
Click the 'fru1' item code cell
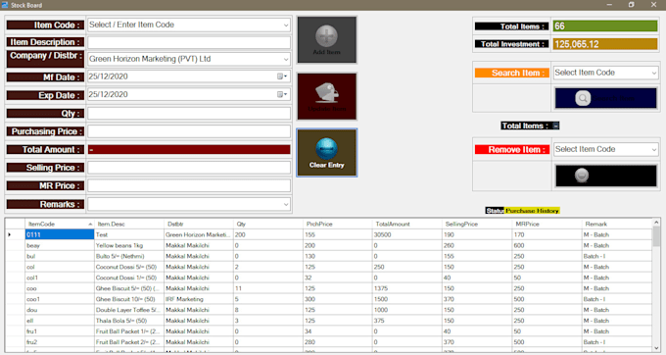pos(60,331)
